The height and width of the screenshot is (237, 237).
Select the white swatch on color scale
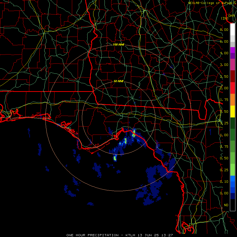click(233, 29)
